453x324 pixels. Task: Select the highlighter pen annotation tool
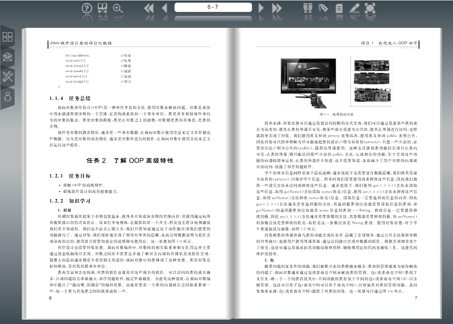pyautogui.click(x=354, y=8)
